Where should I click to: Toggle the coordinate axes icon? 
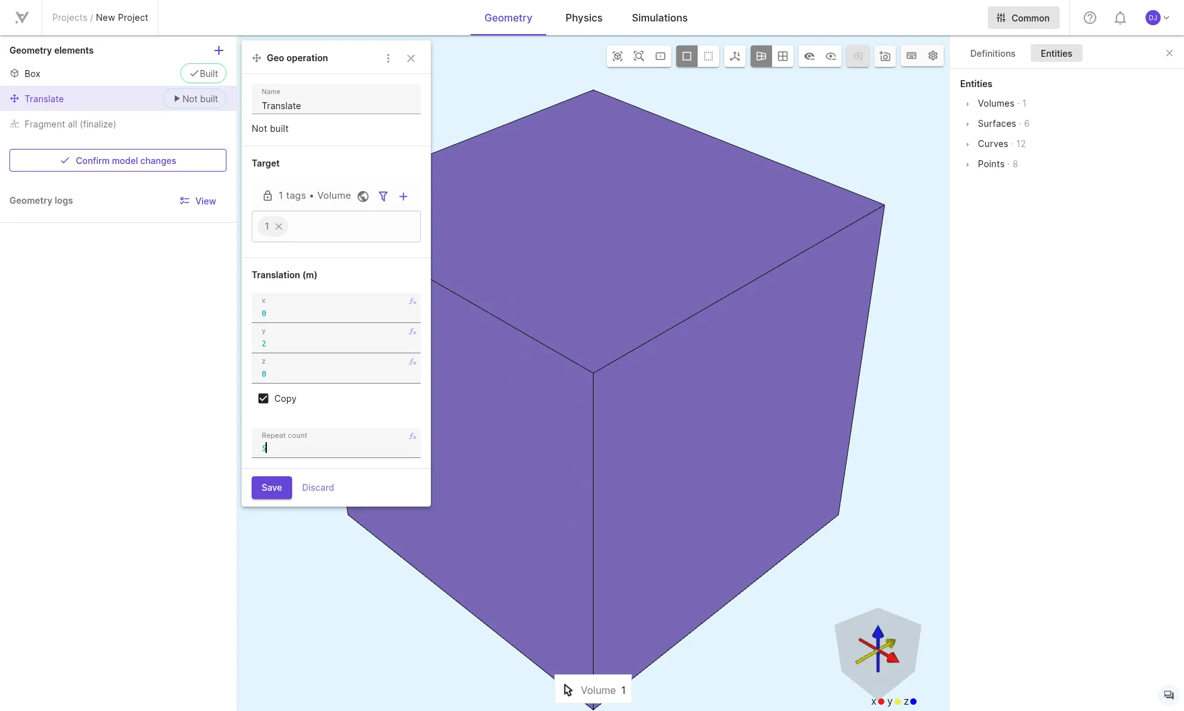coord(735,56)
